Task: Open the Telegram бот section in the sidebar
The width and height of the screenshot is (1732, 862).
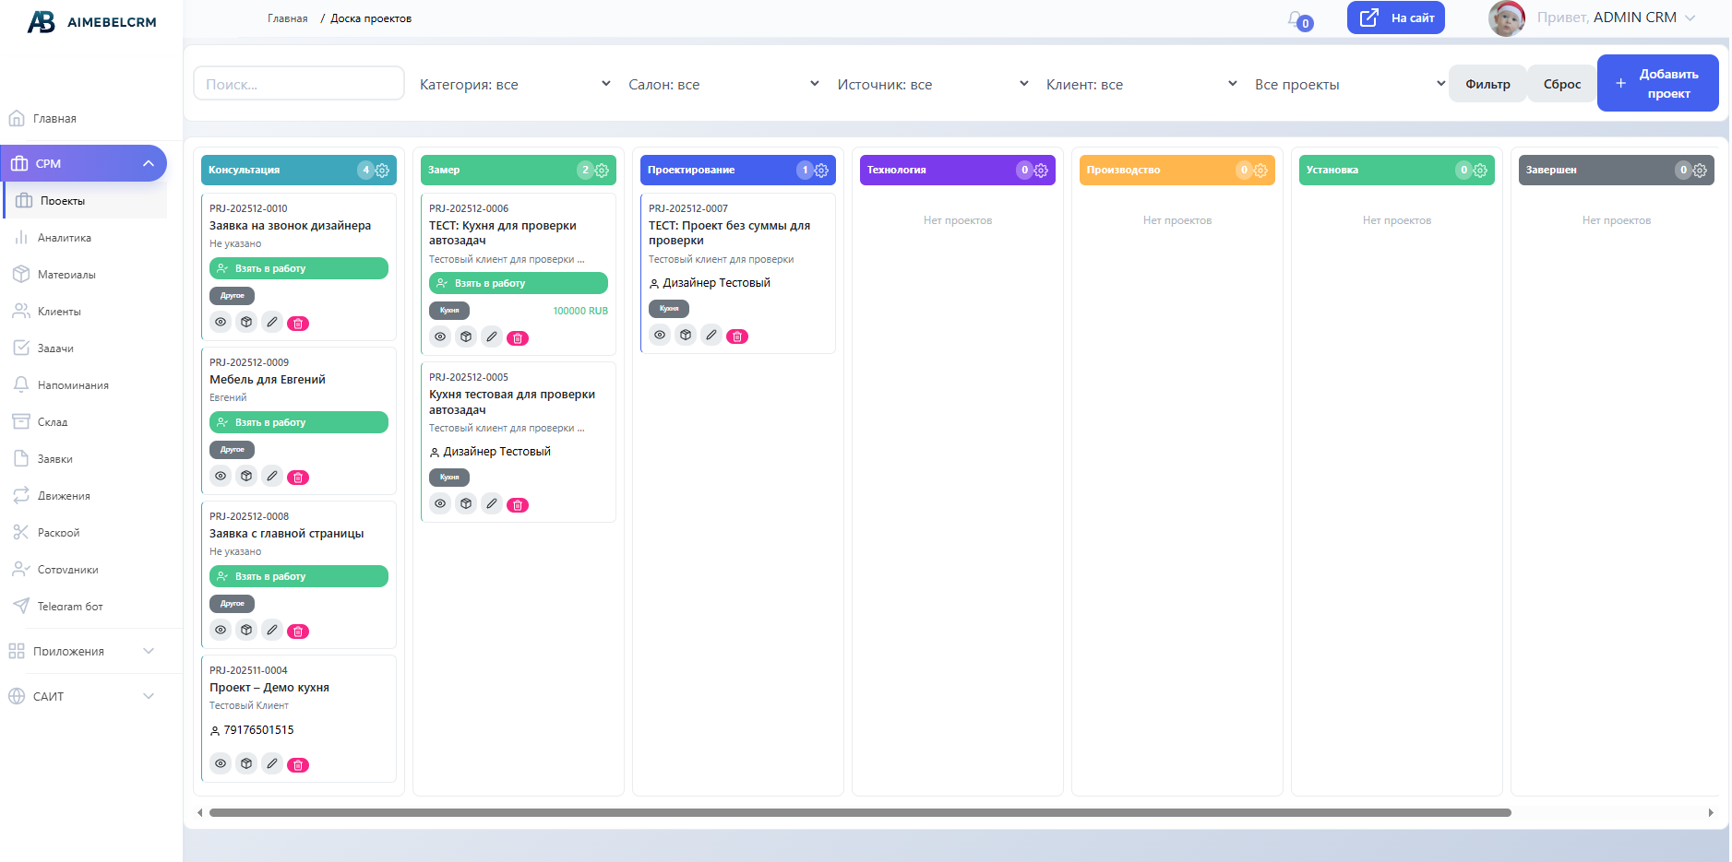Action: (69, 606)
